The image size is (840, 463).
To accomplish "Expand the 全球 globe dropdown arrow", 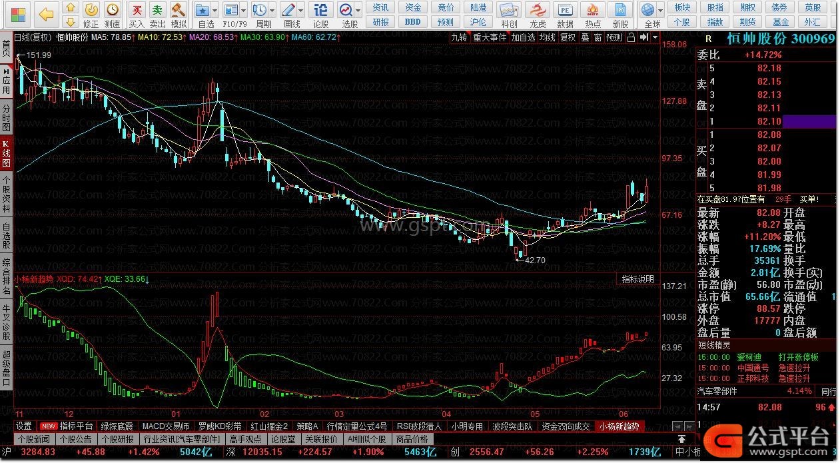I will [x=661, y=11].
